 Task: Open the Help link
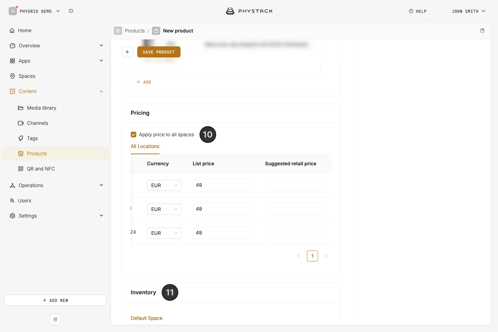[418, 11]
